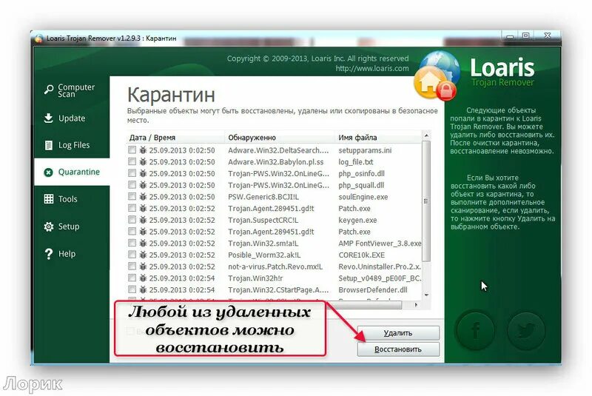Image resolution: width=592 pixels, height=396 pixels.
Task: Click bug icon of setupparams.ini row
Action: tap(143, 150)
